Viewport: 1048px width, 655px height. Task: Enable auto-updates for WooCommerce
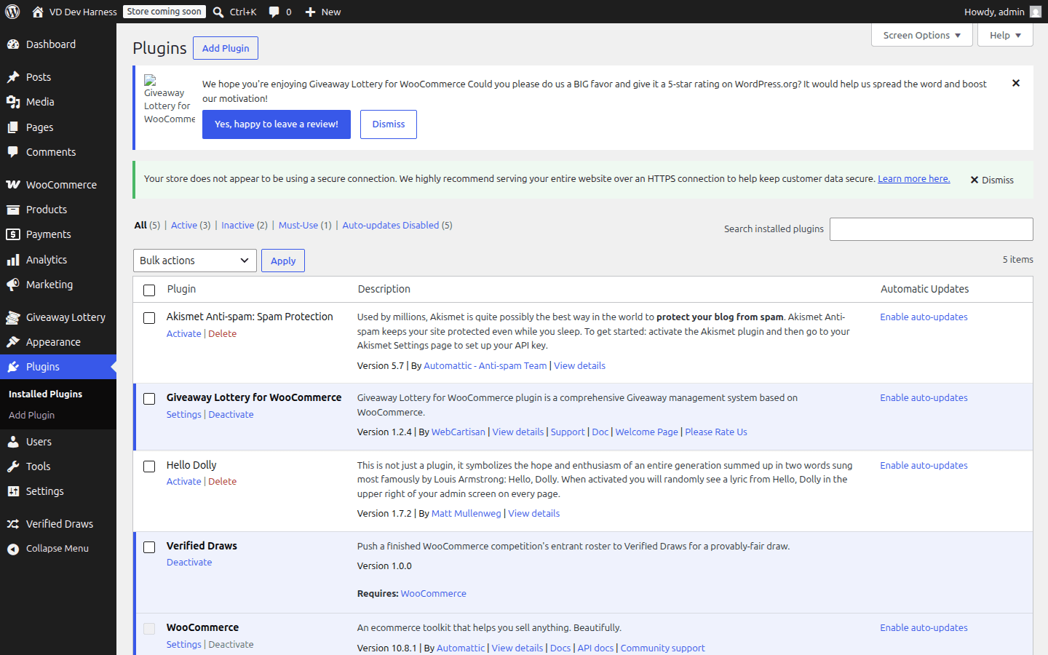[924, 627]
